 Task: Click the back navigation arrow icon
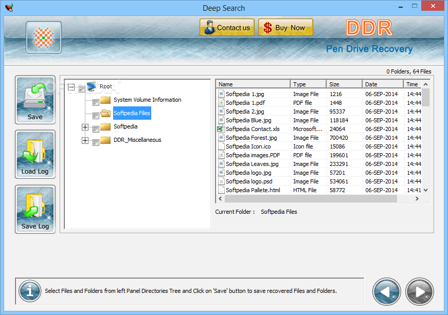pos(386,291)
